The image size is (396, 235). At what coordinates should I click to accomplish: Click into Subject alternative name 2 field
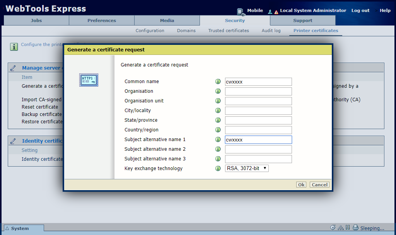point(258,150)
